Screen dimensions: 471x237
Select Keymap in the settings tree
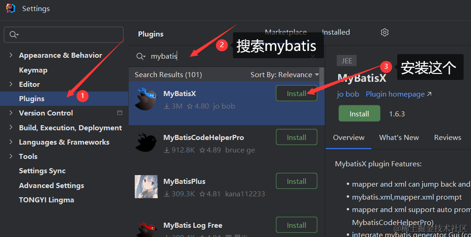[33, 70]
